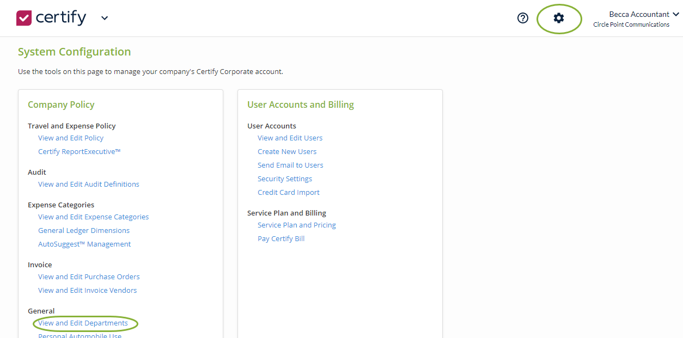
Task: Open the circled View and Edit Departments link
Action: [85, 323]
